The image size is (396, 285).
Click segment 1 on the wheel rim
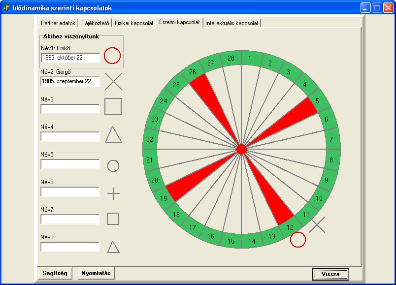251,58
